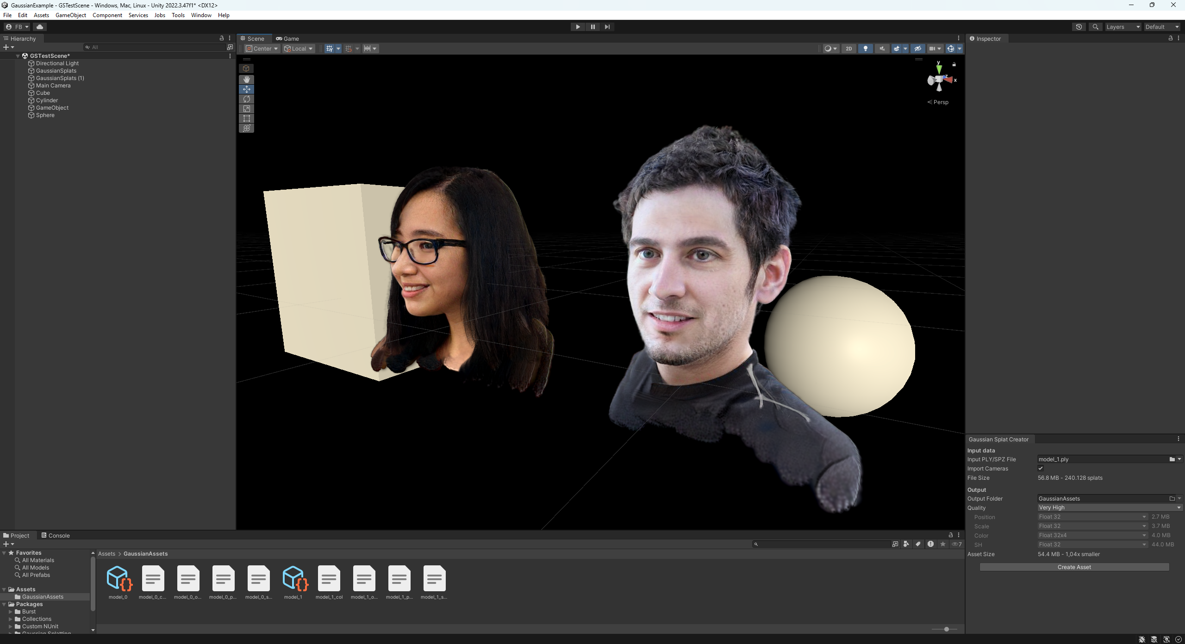
Task: Click the cloud services icon
Action: tap(40, 27)
